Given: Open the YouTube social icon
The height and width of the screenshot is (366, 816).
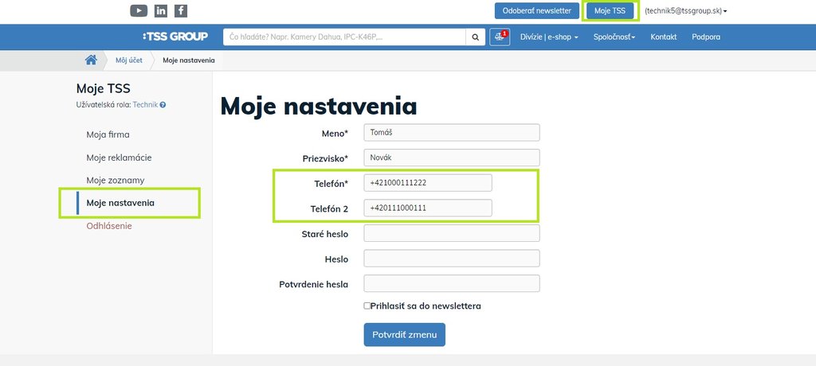Looking at the screenshot, I should 139,10.
